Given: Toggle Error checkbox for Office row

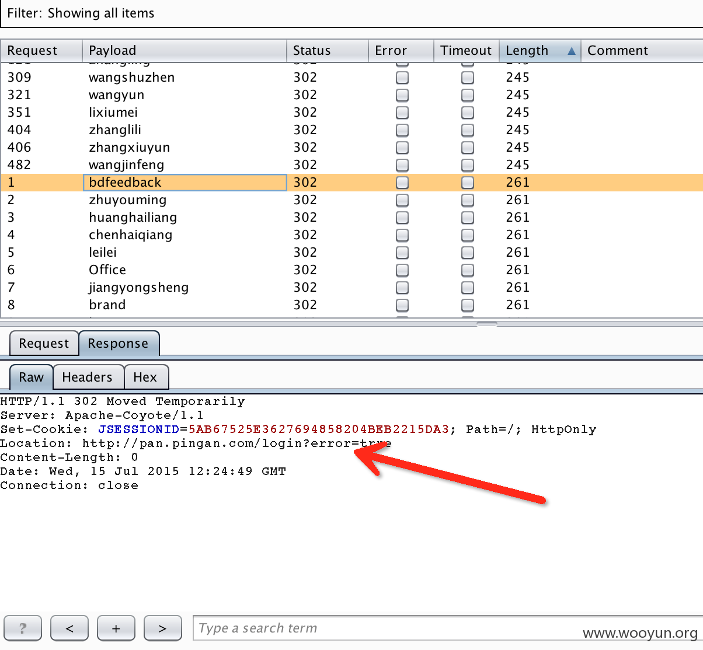Looking at the screenshot, I should click(x=402, y=270).
